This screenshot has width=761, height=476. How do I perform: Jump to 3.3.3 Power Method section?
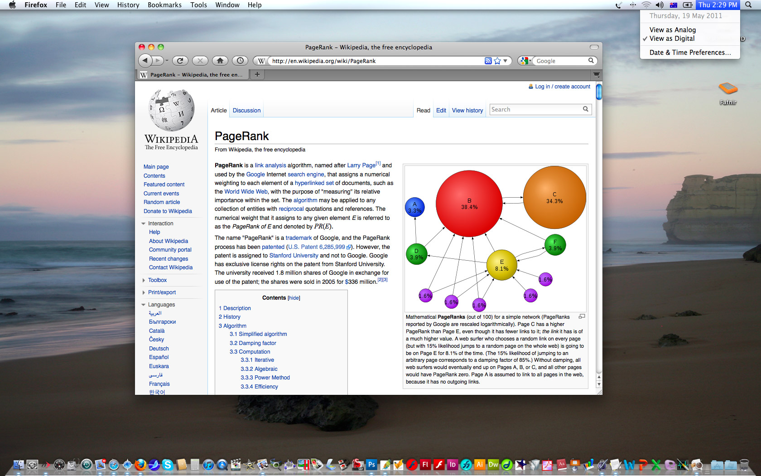265,378
